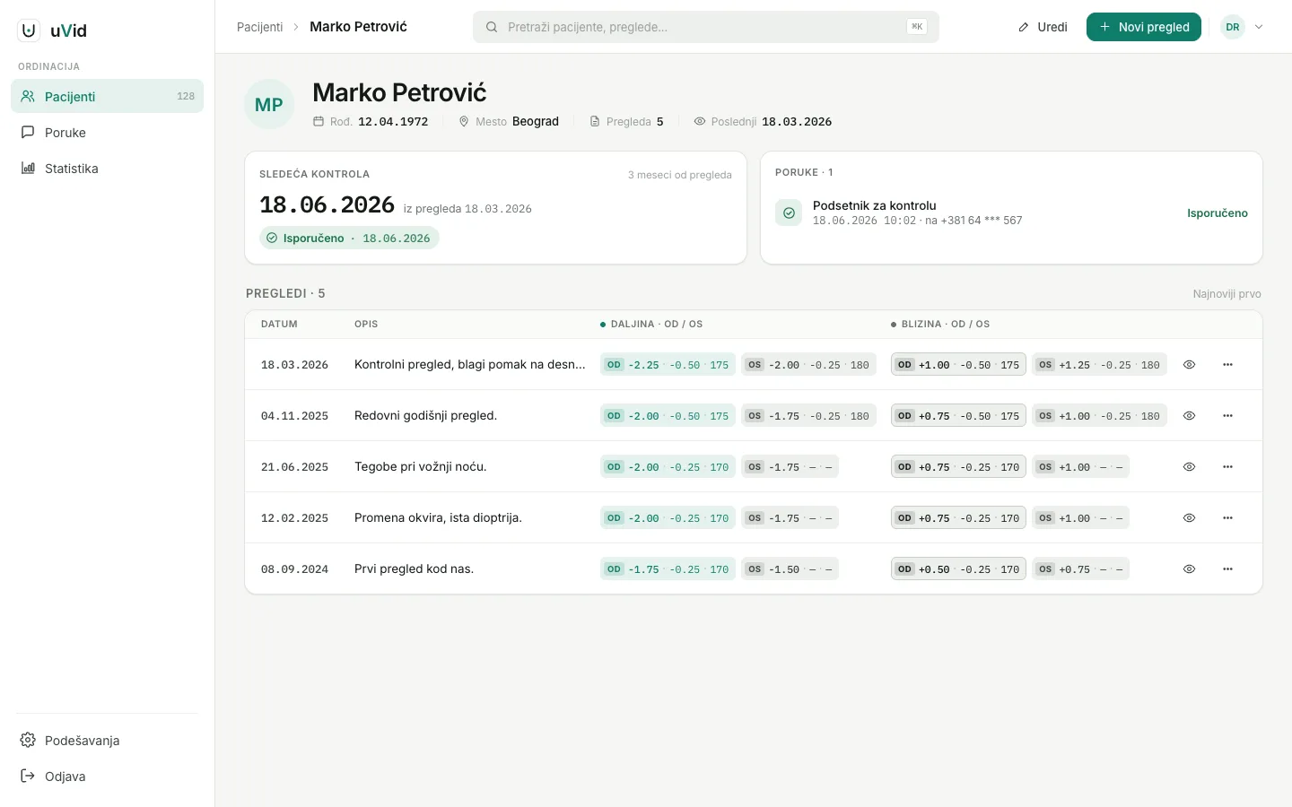Screen dimensions: 1292x807
Task: View the 21.06.2025 exam details eye icon
Action: 1189,467
